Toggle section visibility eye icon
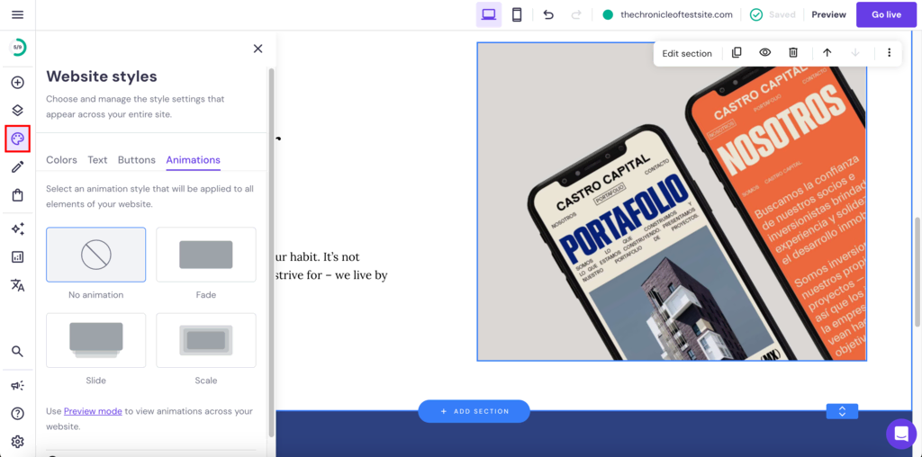 pyautogui.click(x=764, y=53)
